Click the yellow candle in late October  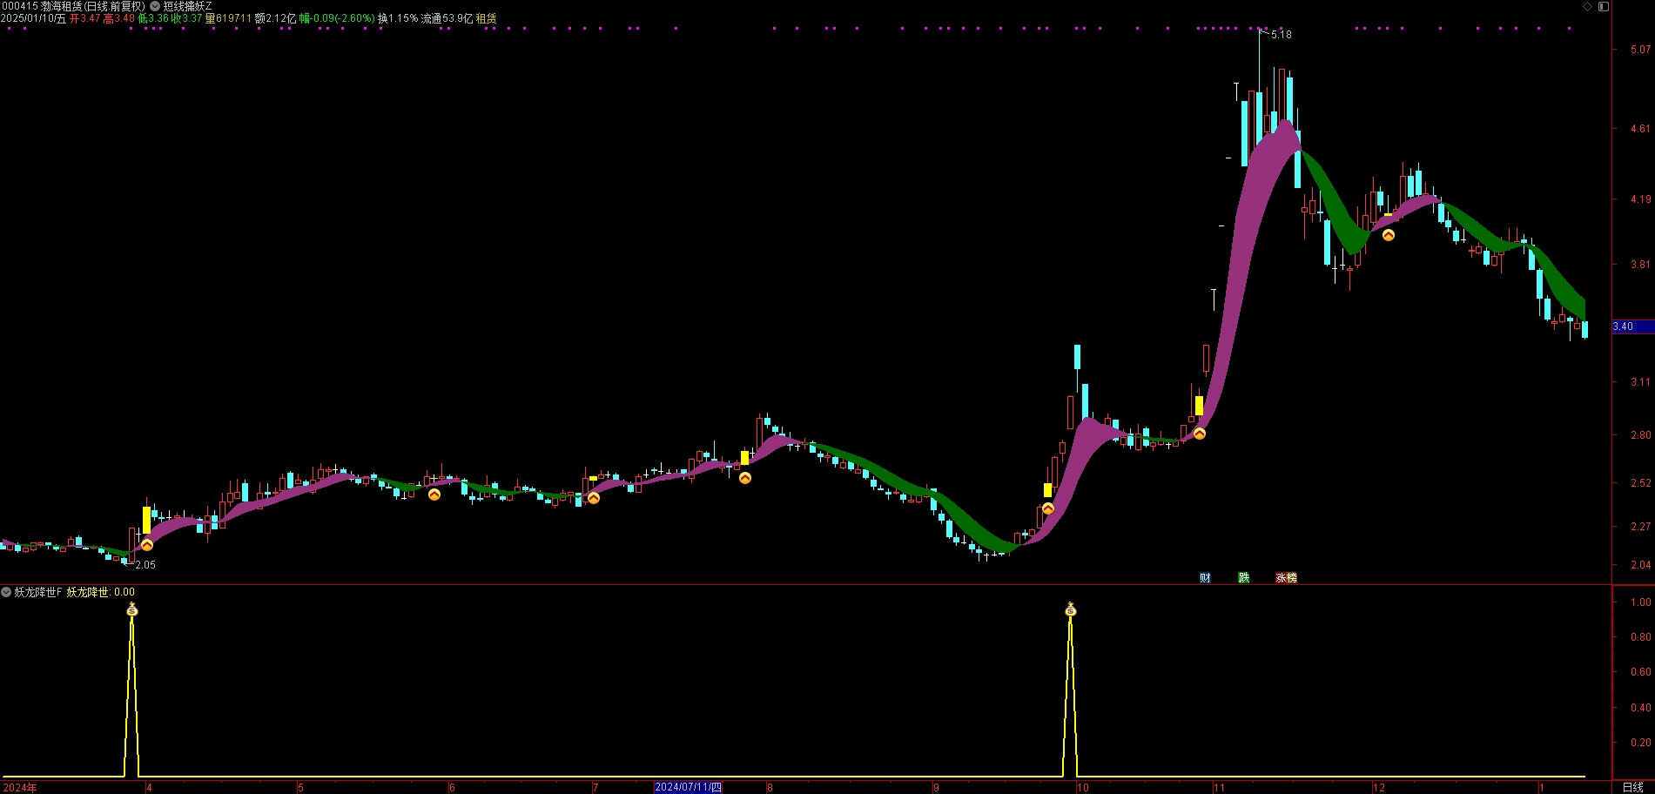click(1199, 406)
